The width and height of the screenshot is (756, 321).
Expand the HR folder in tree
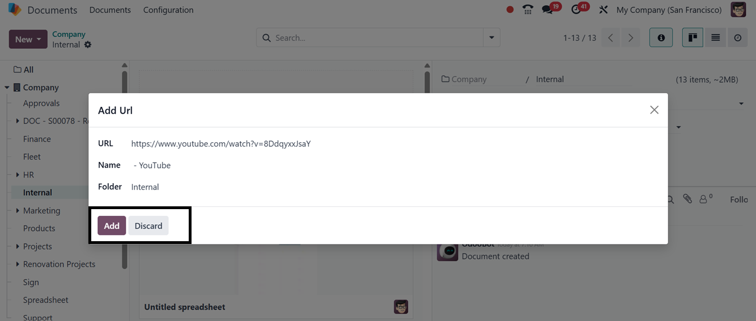(17, 175)
